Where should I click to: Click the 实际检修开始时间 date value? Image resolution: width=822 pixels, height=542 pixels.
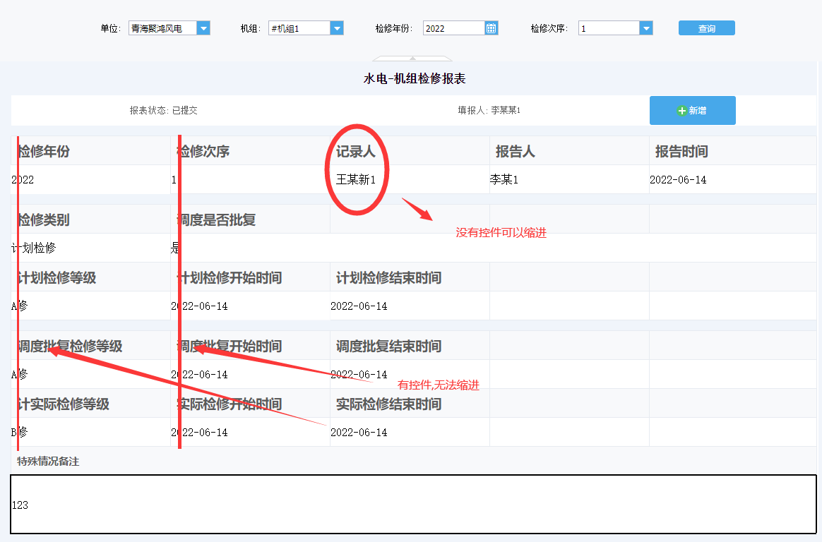pos(199,433)
